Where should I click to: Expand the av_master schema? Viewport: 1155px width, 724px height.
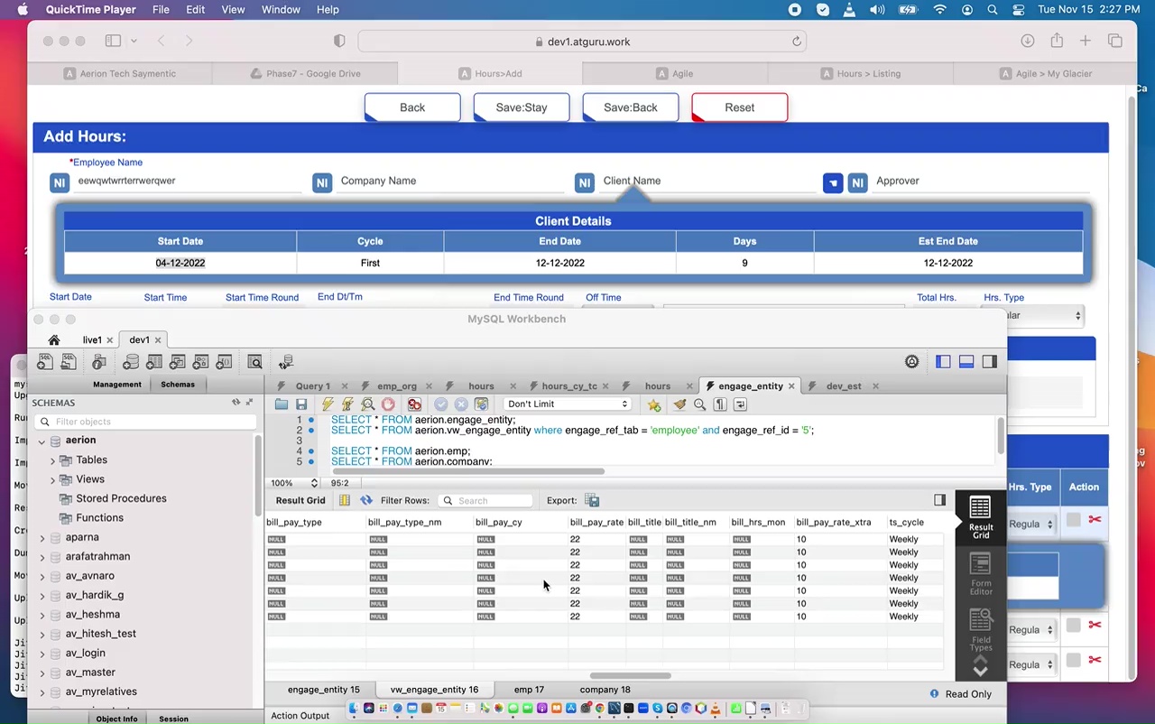42,673
